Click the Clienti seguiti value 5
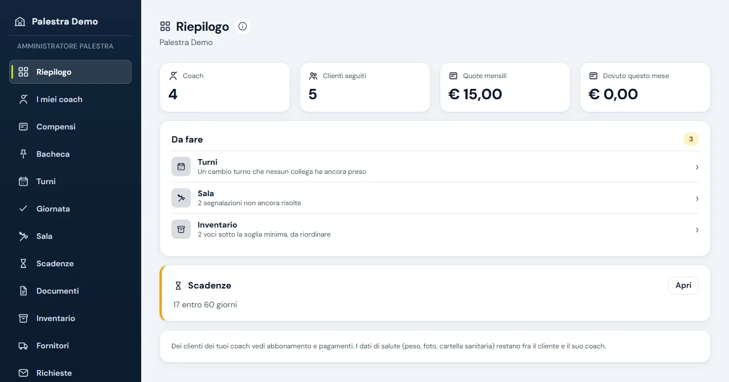This screenshot has width=729, height=382. 313,94
